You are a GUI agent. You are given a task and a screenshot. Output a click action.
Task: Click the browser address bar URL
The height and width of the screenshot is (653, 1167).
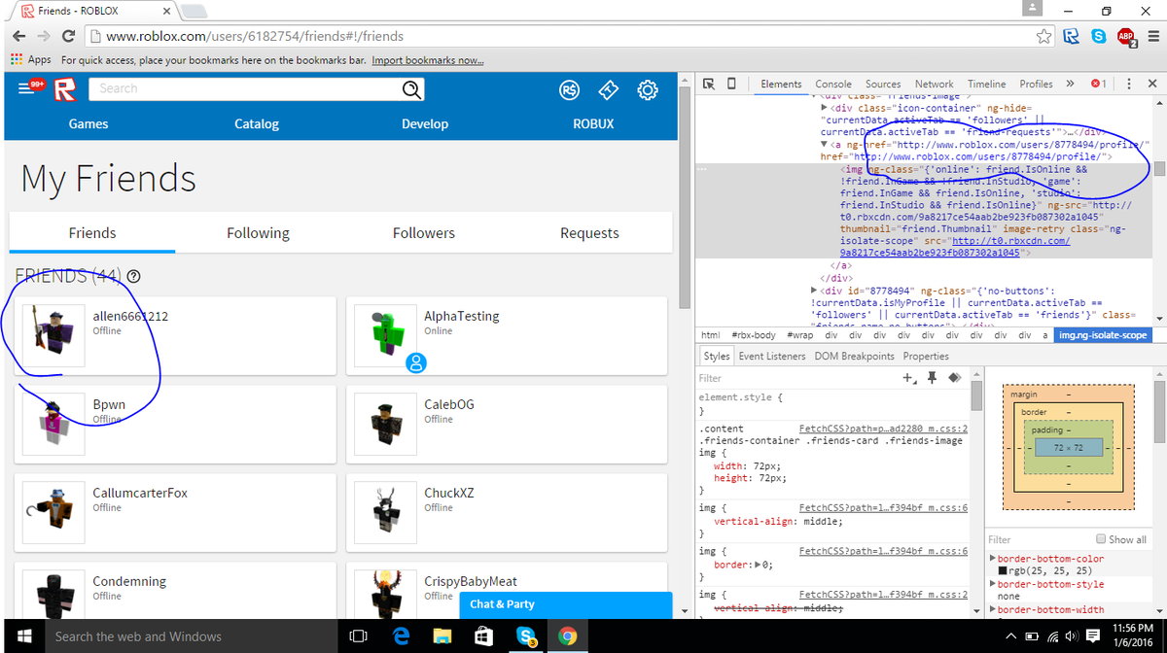click(x=255, y=36)
